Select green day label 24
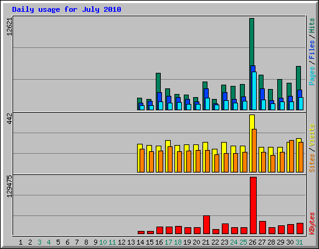Viewport: 319px width, 249px height. 234,242
